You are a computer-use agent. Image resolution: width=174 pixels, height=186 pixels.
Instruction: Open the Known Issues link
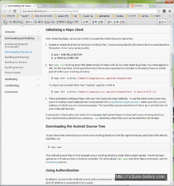tap(12, 73)
